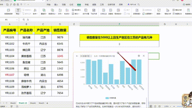Open the Consolidate (合并计算) tool

coord(86,11)
